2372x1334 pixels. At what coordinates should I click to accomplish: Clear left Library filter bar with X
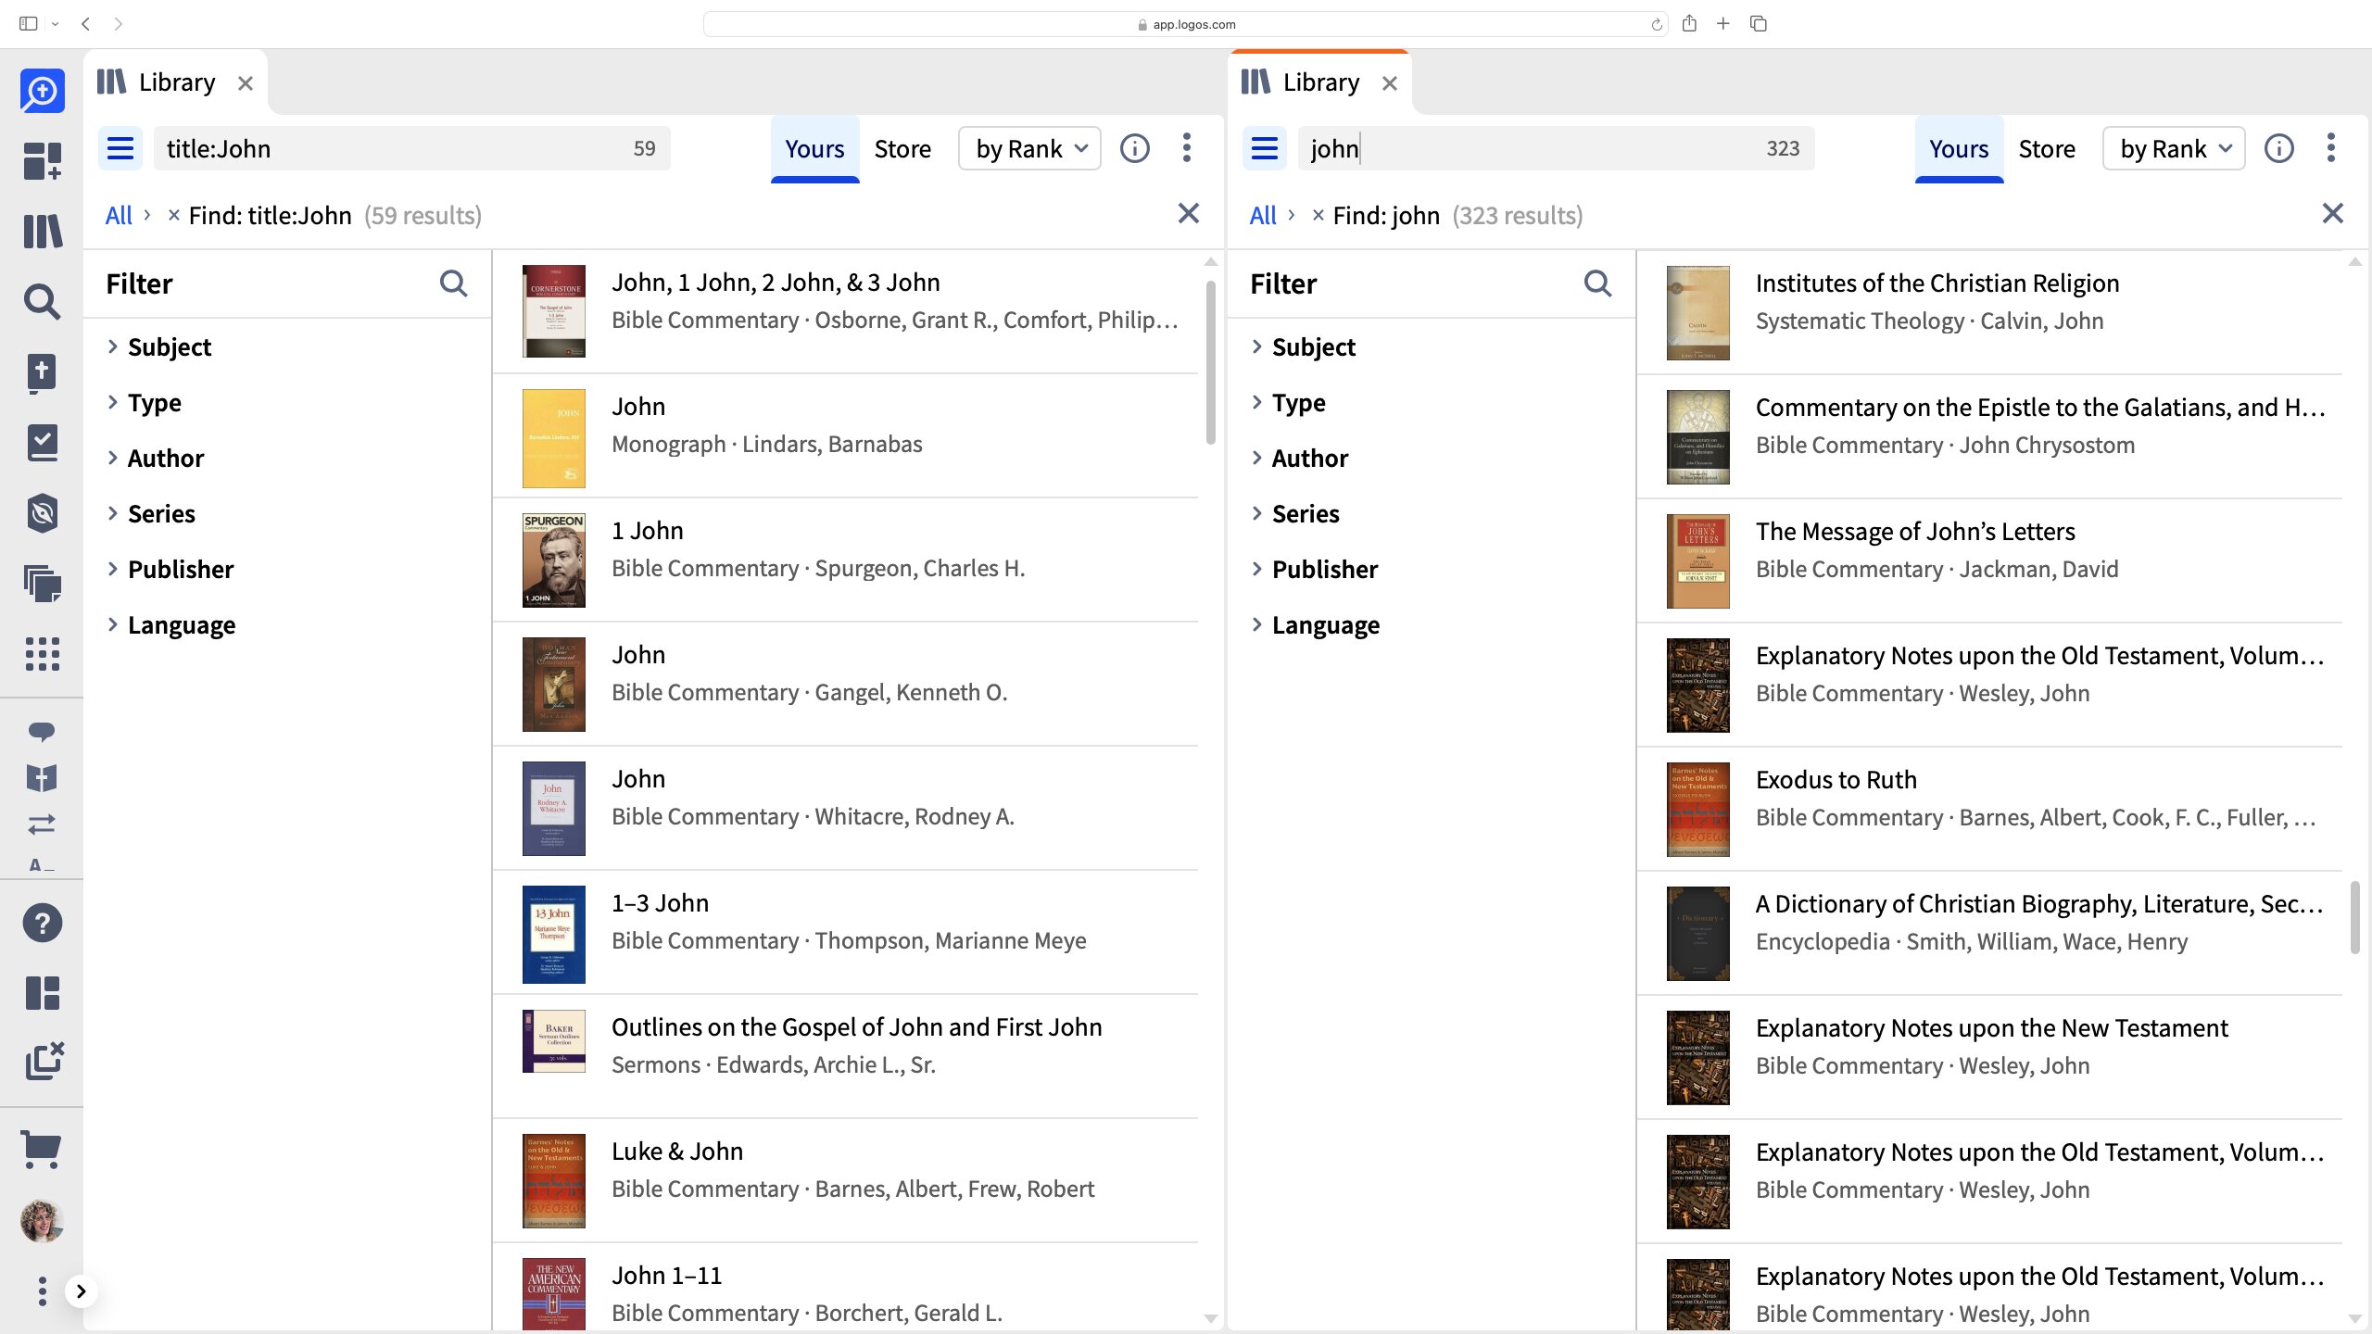click(1188, 213)
